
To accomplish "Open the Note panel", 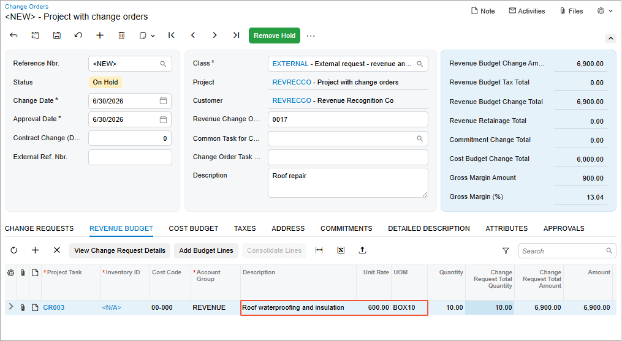I will point(483,11).
